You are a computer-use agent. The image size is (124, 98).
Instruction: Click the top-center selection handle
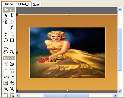click(x=67, y=14)
